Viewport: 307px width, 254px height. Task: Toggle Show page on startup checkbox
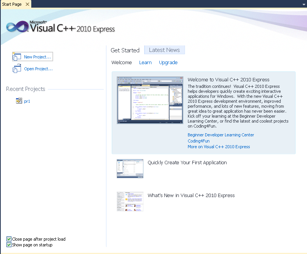pyautogui.click(x=9, y=244)
